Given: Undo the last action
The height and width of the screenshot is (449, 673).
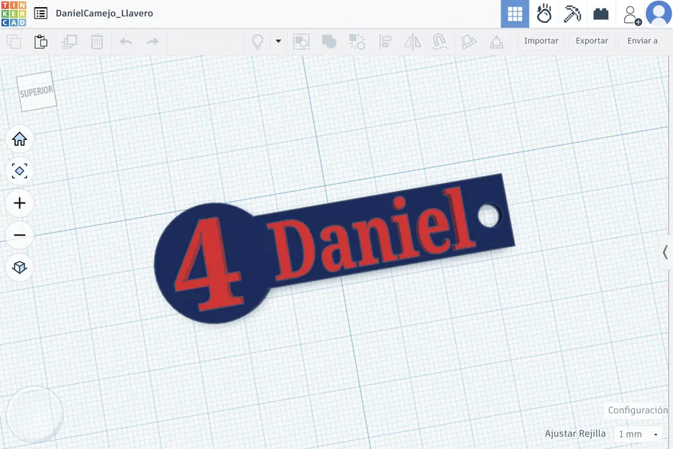Looking at the screenshot, I should click(126, 42).
